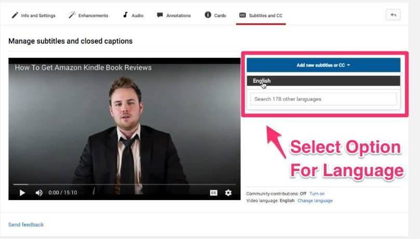Click the Cards info circle icon
This screenshot has width=420, height=239.
tap(208, 15)
